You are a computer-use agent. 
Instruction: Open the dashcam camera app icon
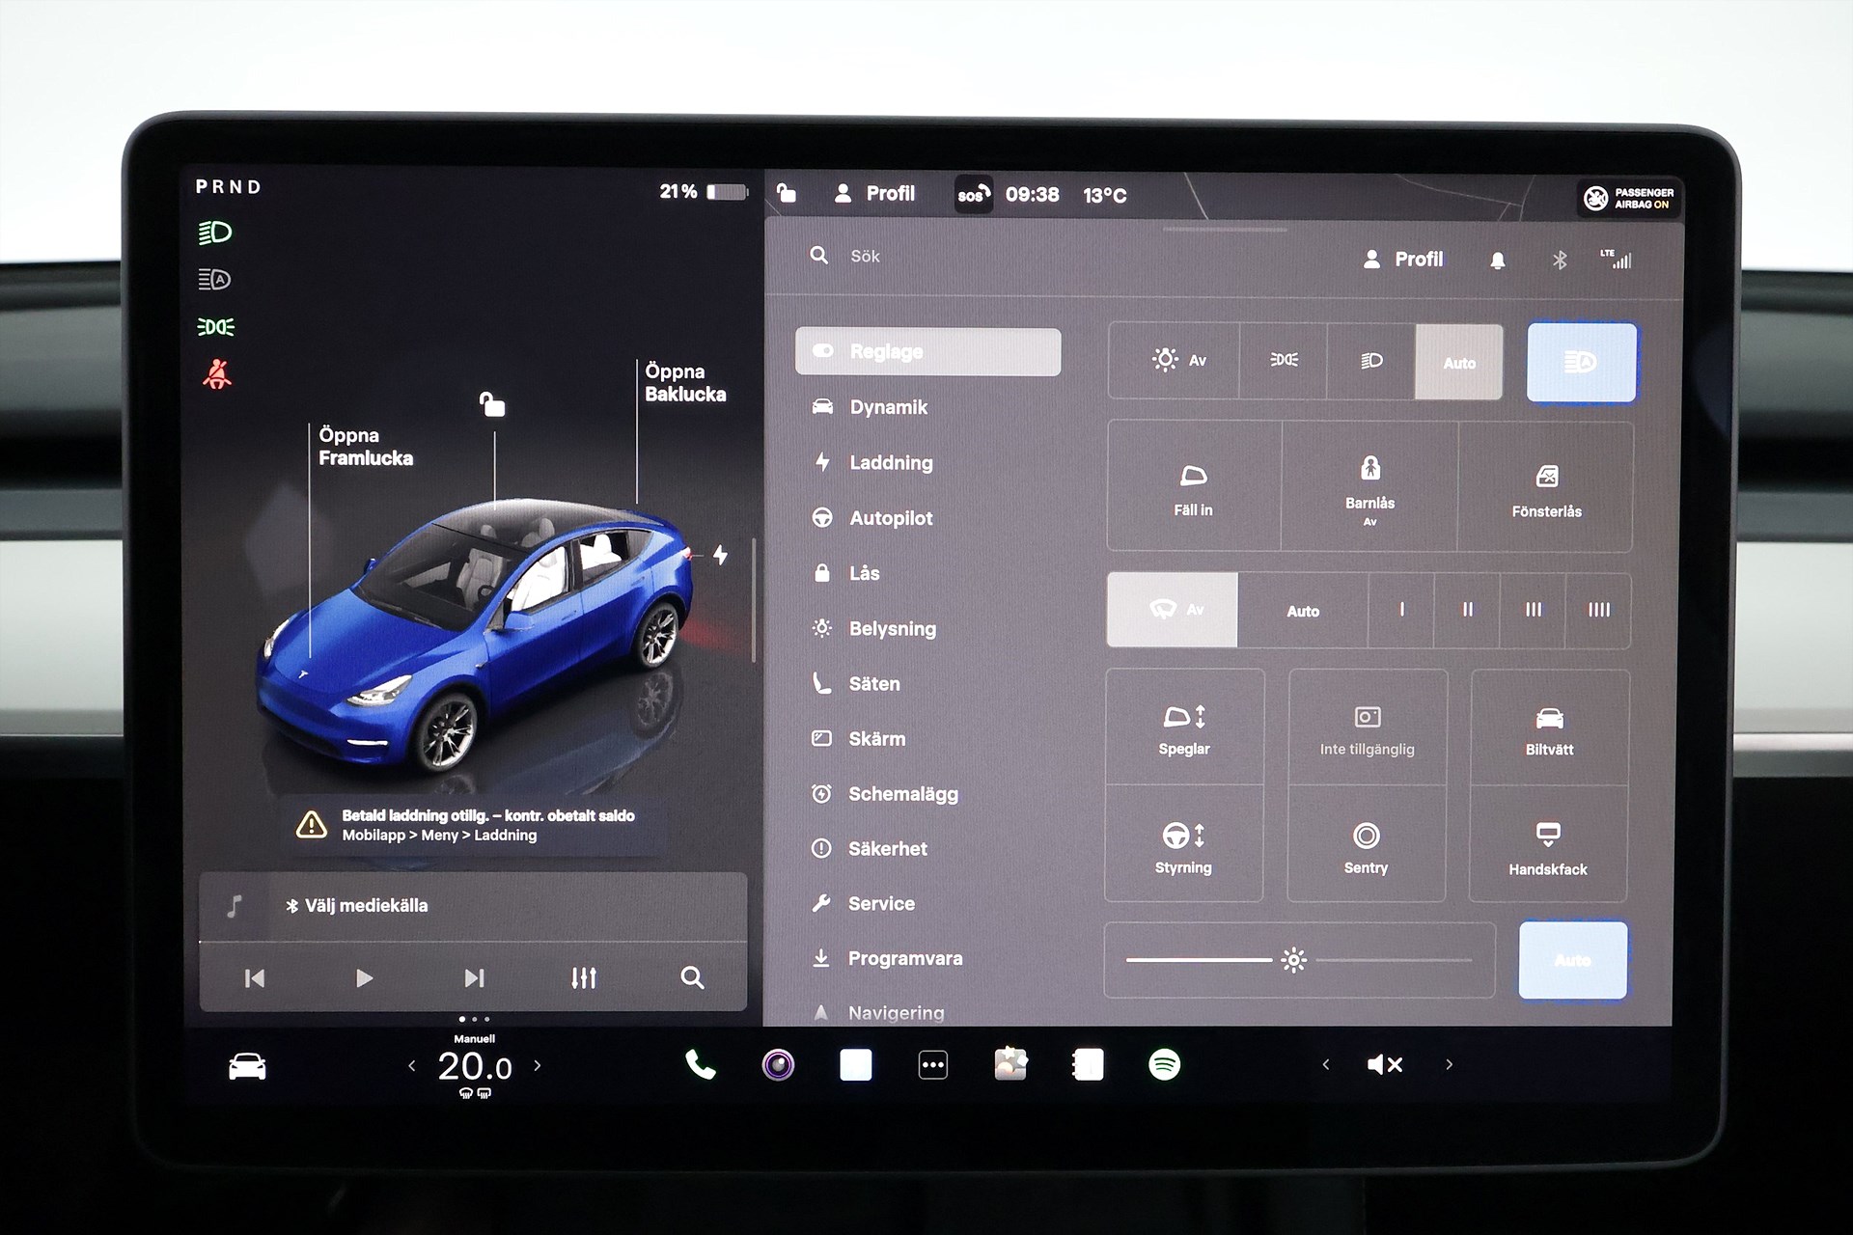(778, 1064)
